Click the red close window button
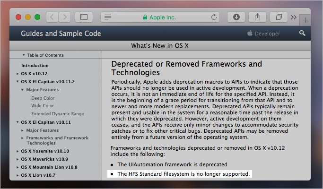This screenshot has height=189, width=323. 18,17
